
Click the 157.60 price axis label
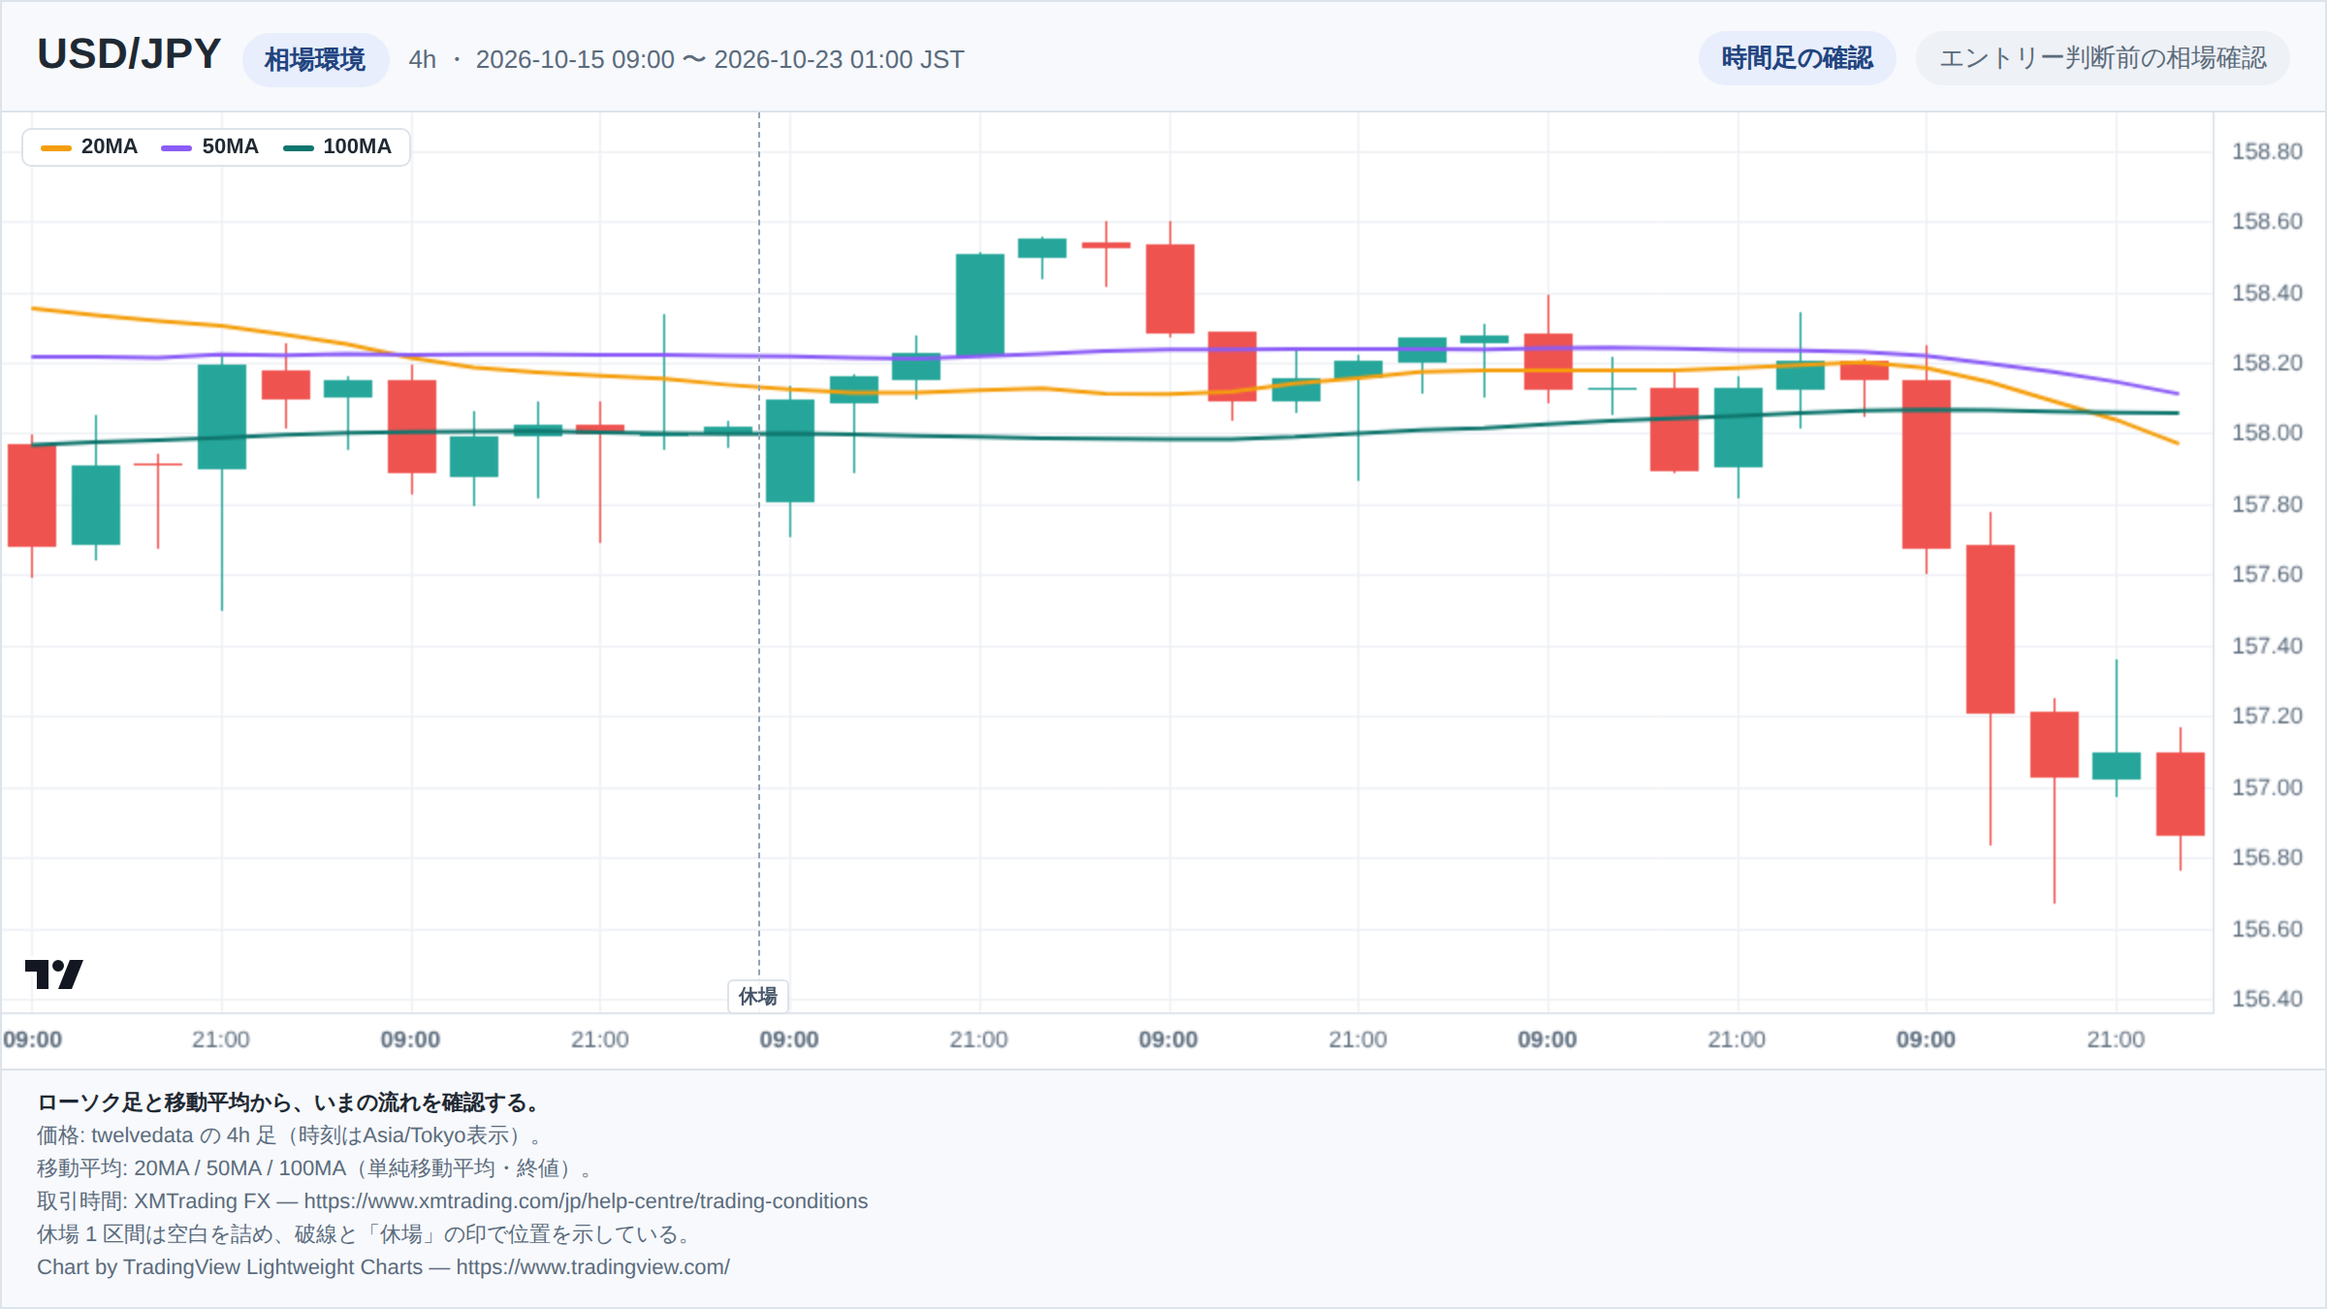point(2267,574)
